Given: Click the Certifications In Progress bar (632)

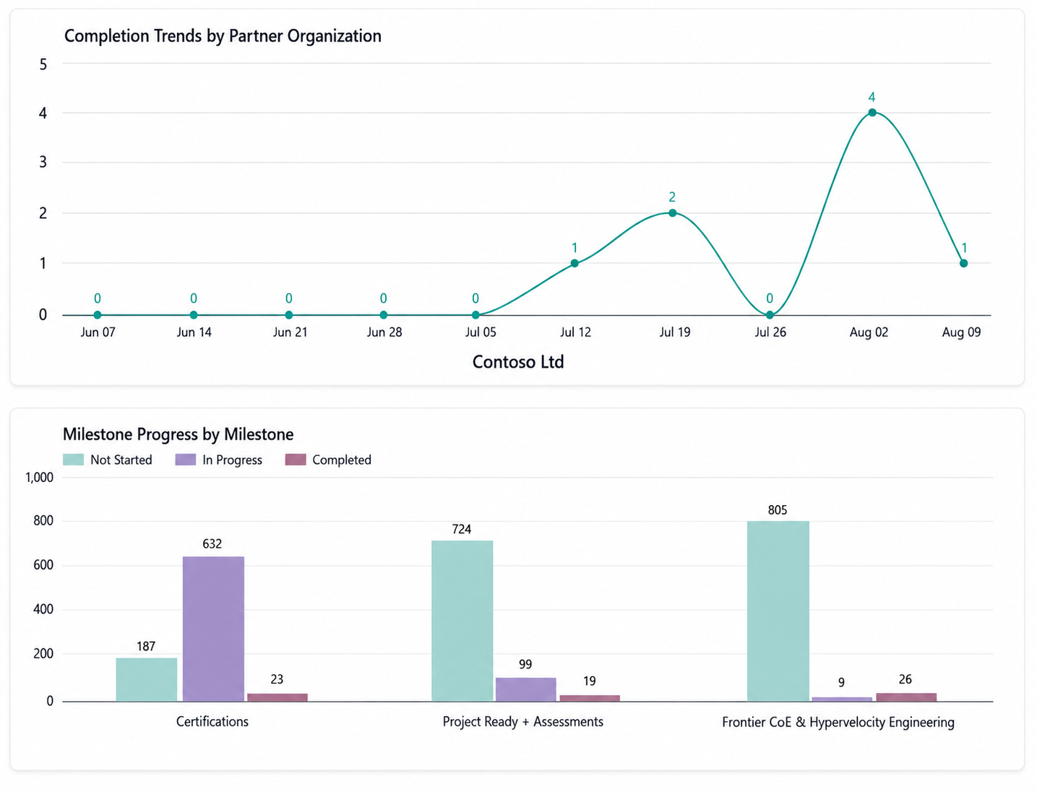Looking at the screenshot, I should [213, 629].
